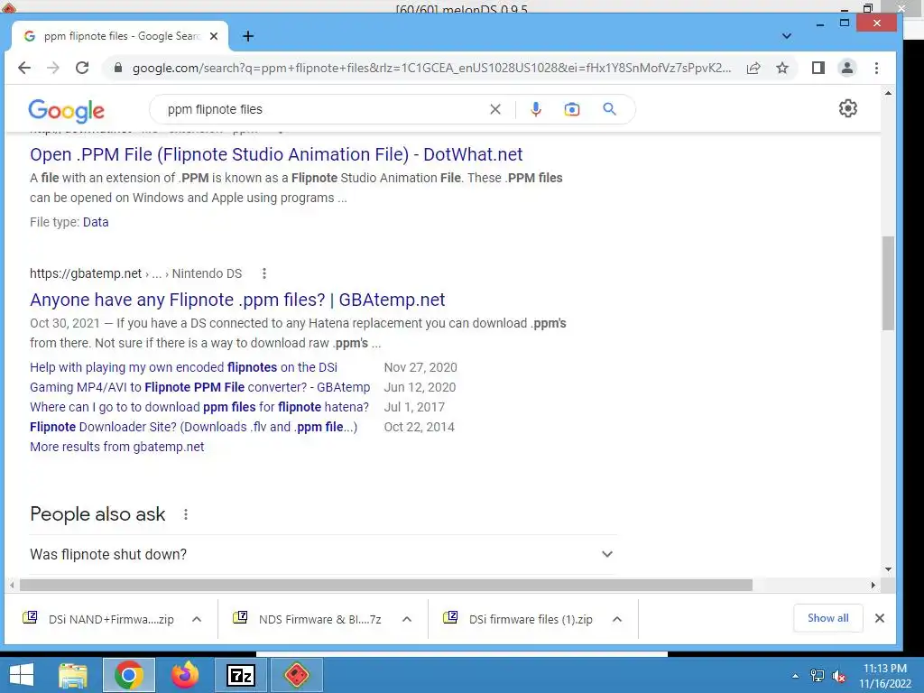
Task: Open Flipnote Downloader Site link
Action: coord(193,427)
